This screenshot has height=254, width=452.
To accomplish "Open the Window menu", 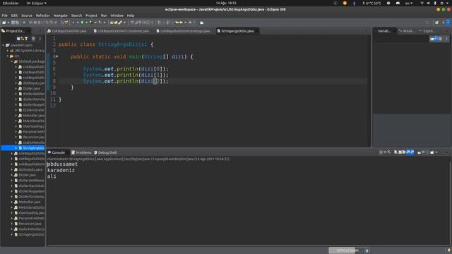I will click(117, 16).
